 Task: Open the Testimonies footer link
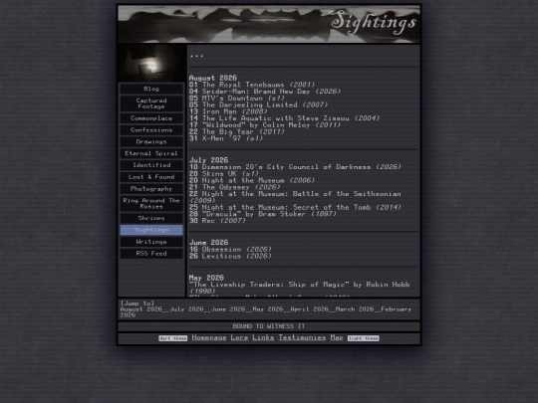point(302,337)
